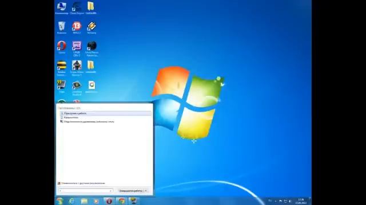
Task: Show hidden tray icons with the arrow
Action: [276, 201]
